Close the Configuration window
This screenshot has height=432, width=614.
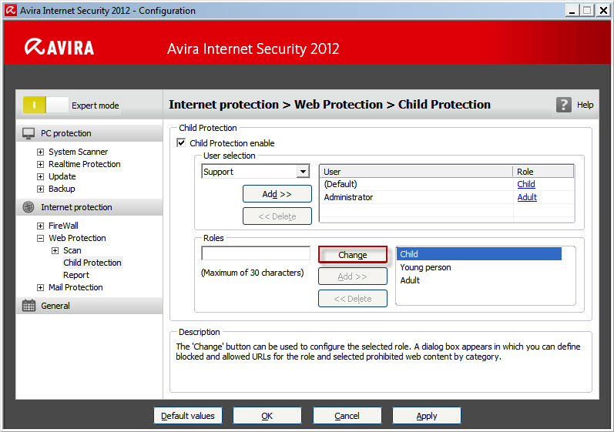[603, 10]
